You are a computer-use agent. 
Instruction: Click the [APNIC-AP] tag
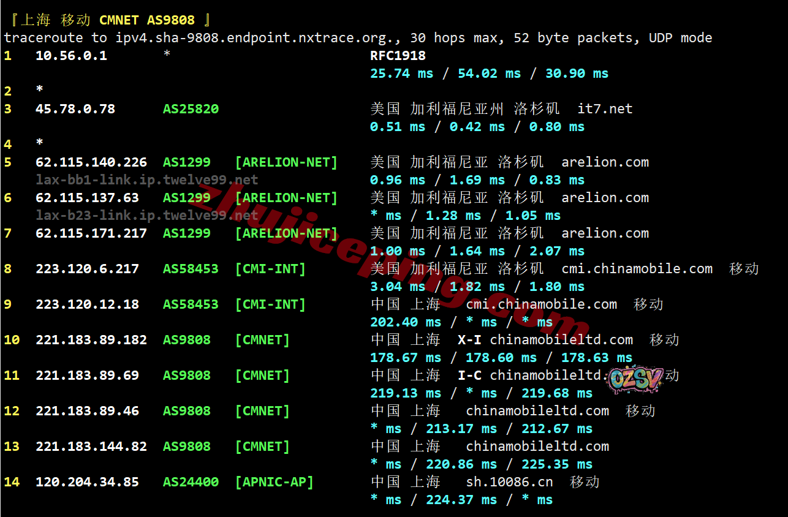tap(274, 482)
